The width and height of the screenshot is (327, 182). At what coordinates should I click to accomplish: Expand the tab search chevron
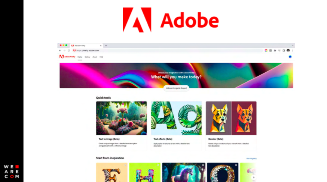click(293, 46)
